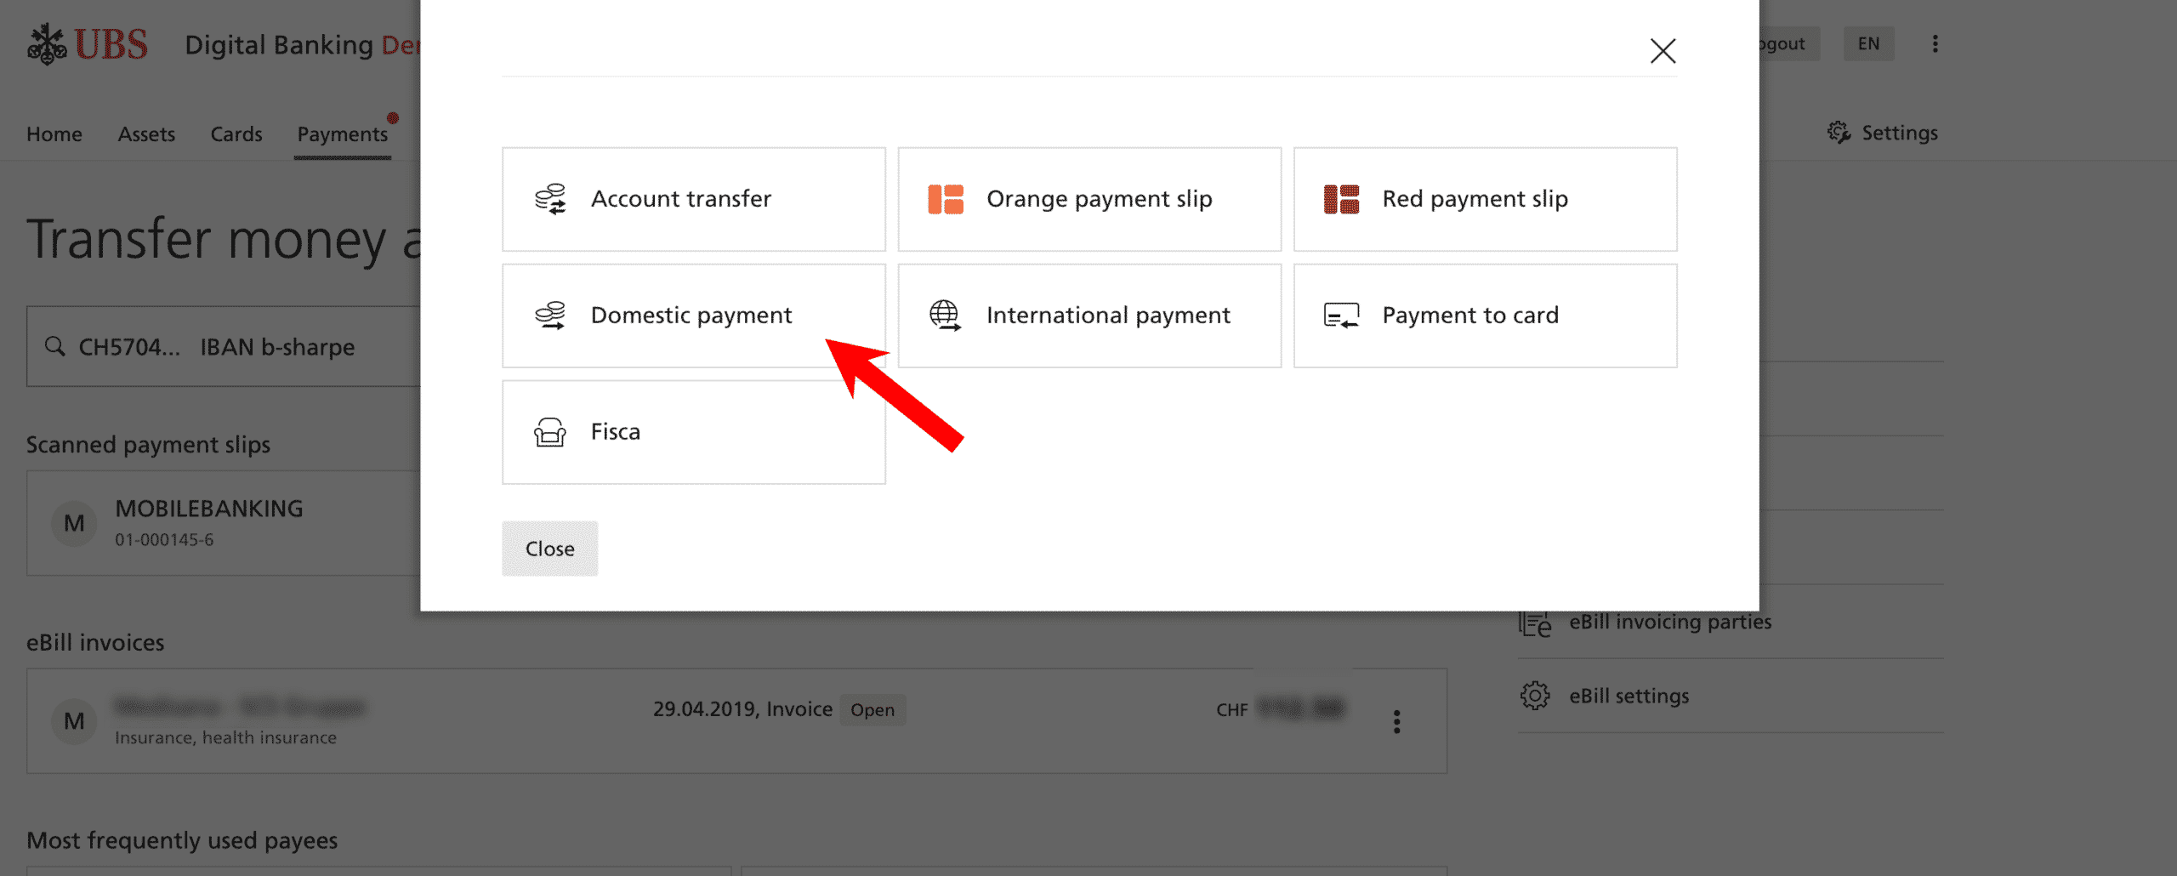
Task: Click the Settings gear icon
Action: point(1839,133)
